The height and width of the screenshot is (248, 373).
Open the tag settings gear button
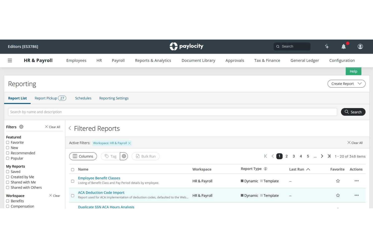click(124, 156)
